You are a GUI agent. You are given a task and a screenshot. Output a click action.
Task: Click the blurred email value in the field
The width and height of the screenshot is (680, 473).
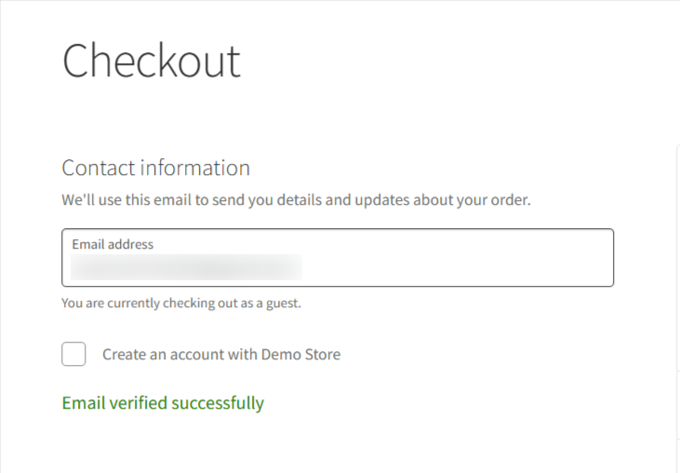(x=186, y=267)
